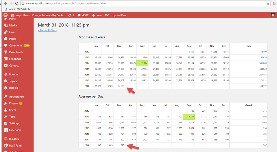Click the 1,419 value for Sep 2012

(191, 52)
